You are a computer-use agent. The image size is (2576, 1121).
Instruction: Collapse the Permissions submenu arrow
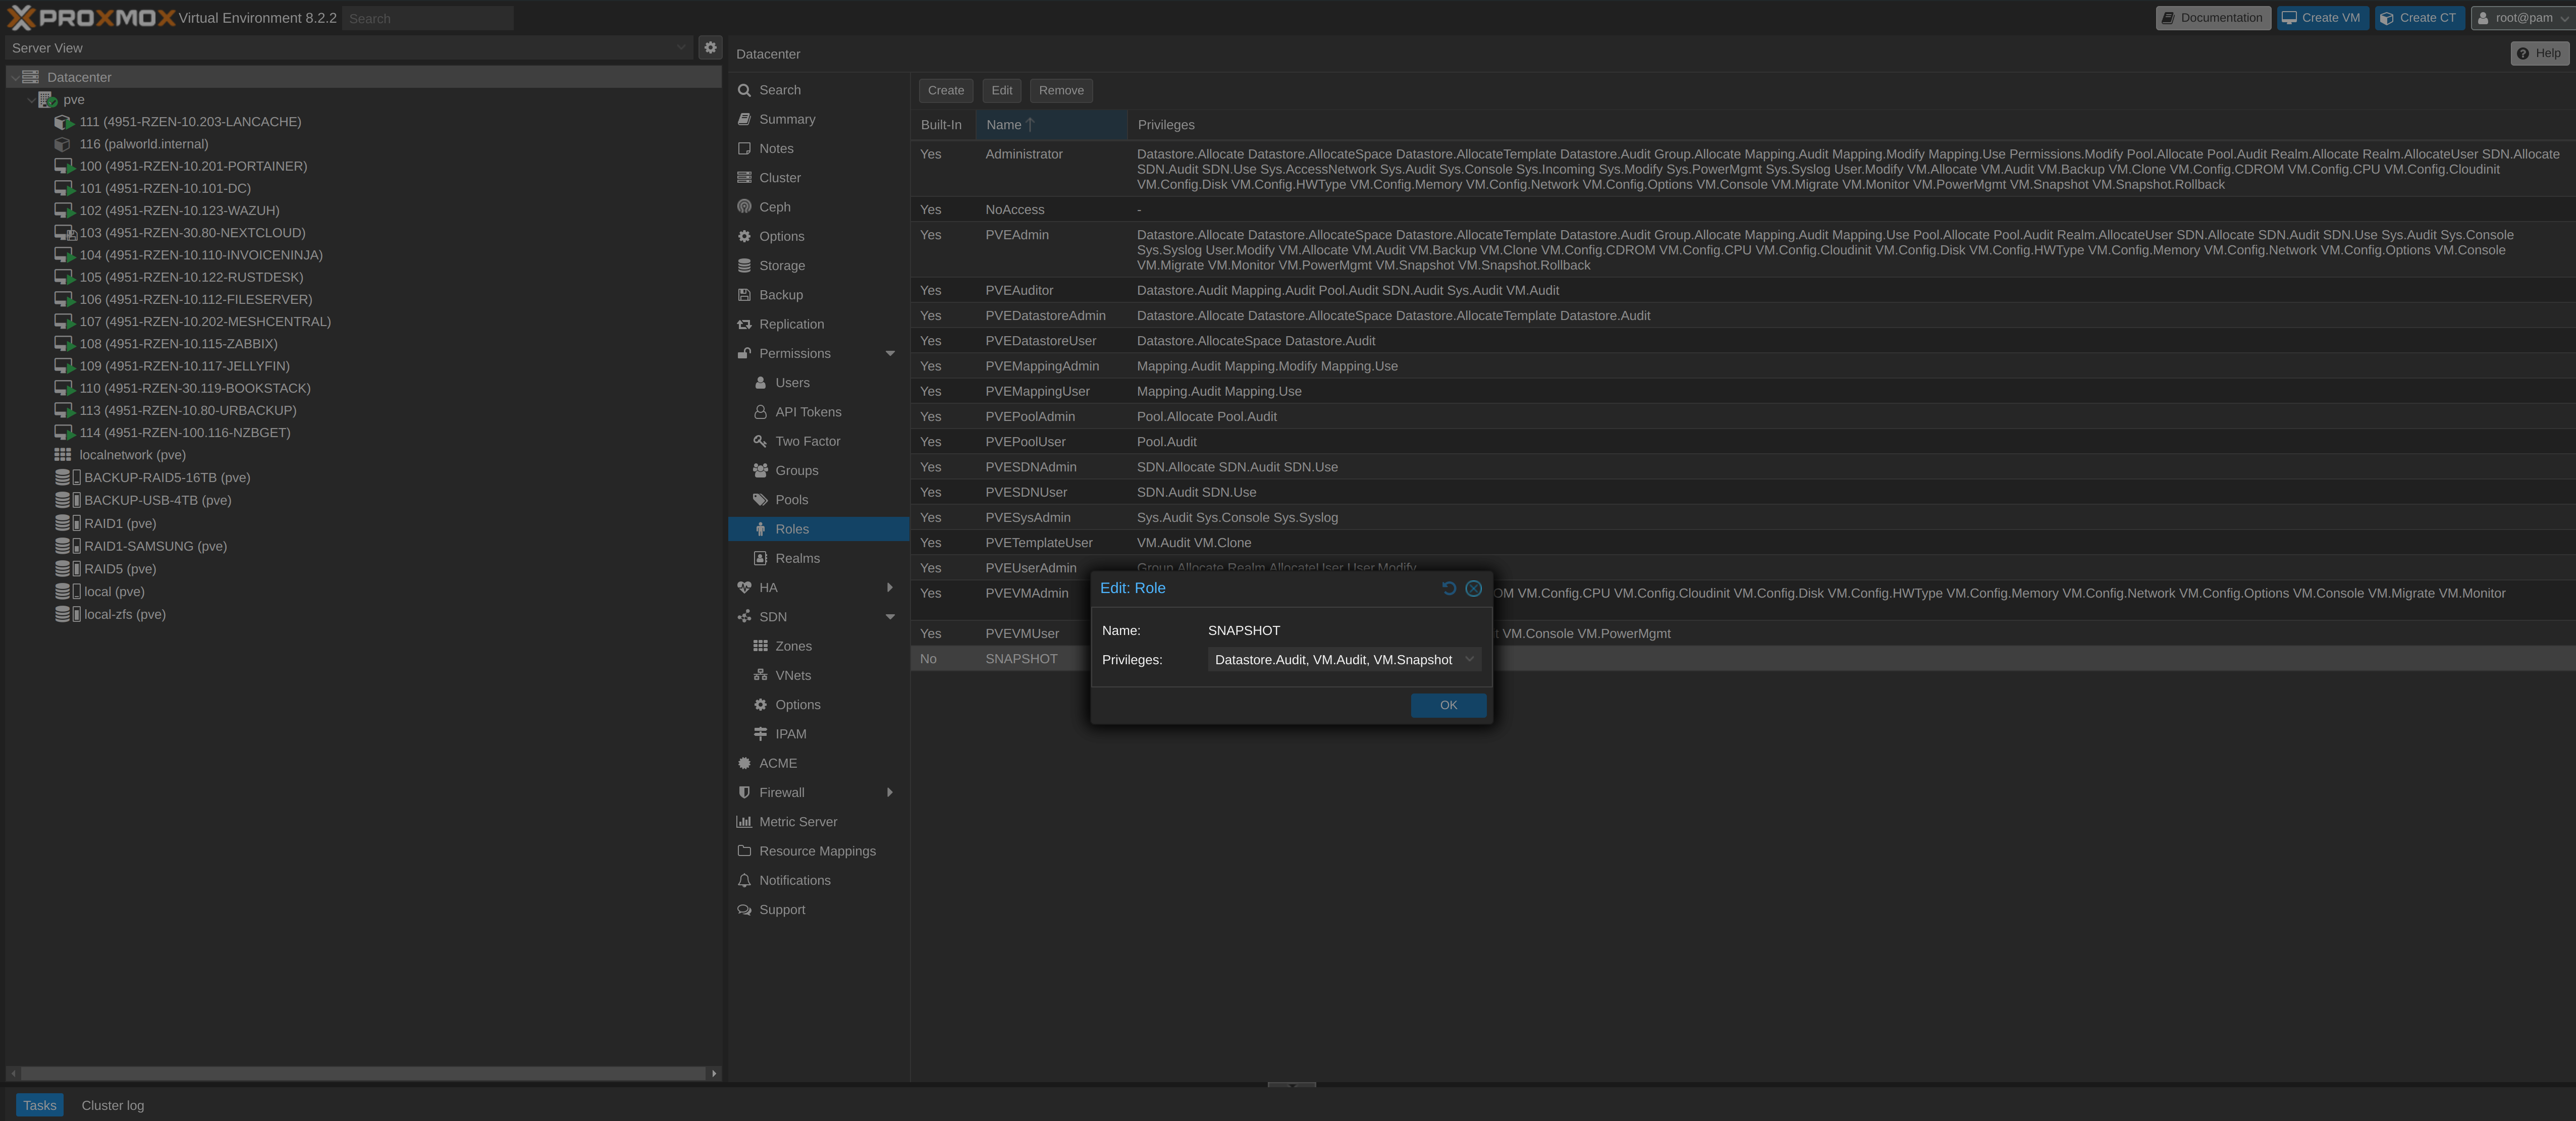889,353
